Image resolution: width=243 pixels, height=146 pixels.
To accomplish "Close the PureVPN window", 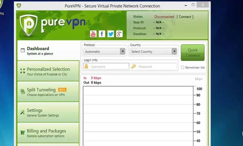I will point(203,5).
